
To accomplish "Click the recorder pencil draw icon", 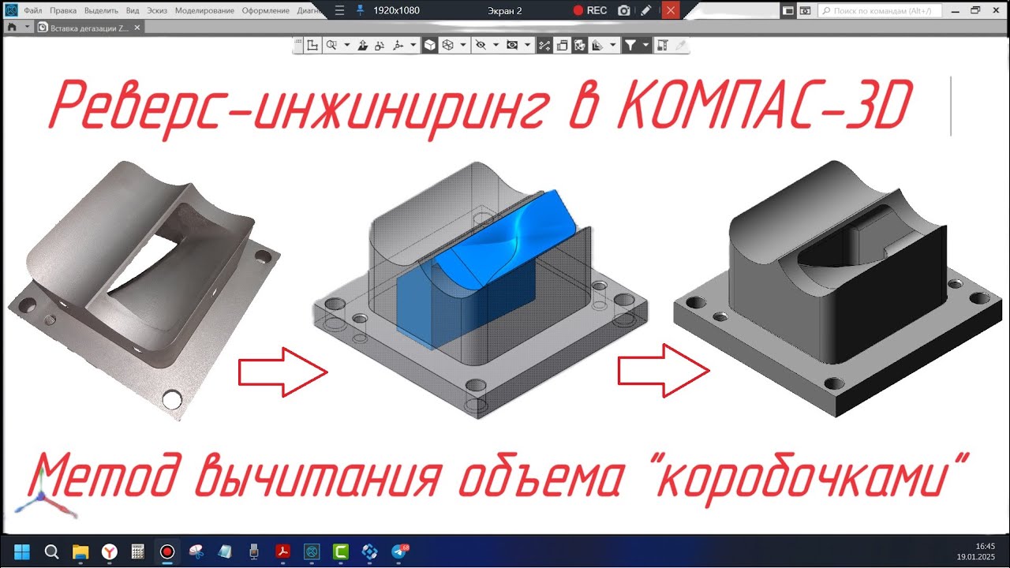I will point(646,10).
